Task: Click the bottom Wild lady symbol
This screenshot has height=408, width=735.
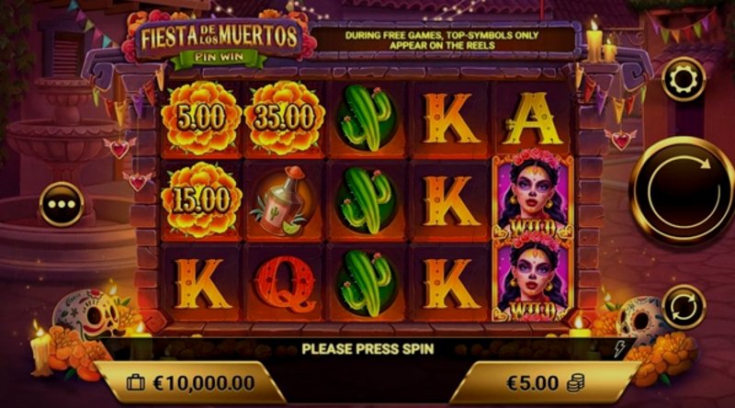Action: [533, 280]
